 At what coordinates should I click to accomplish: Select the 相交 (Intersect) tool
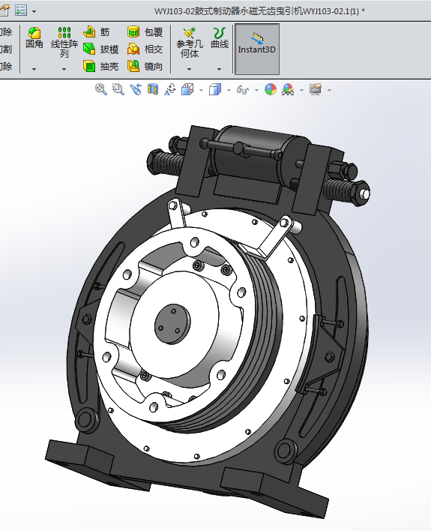click(x=145, y=49)
